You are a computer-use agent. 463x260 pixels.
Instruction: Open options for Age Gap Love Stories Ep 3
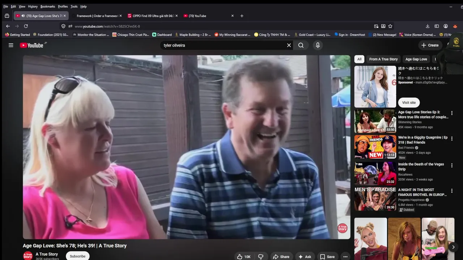pos(451,113)
